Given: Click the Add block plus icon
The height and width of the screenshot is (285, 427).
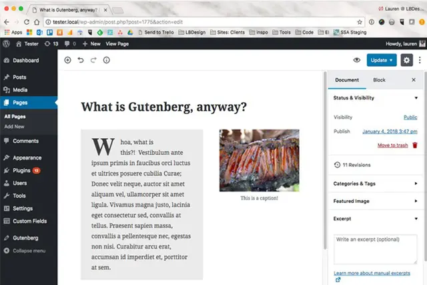Looking at the screenshot, I should [67, 60].
